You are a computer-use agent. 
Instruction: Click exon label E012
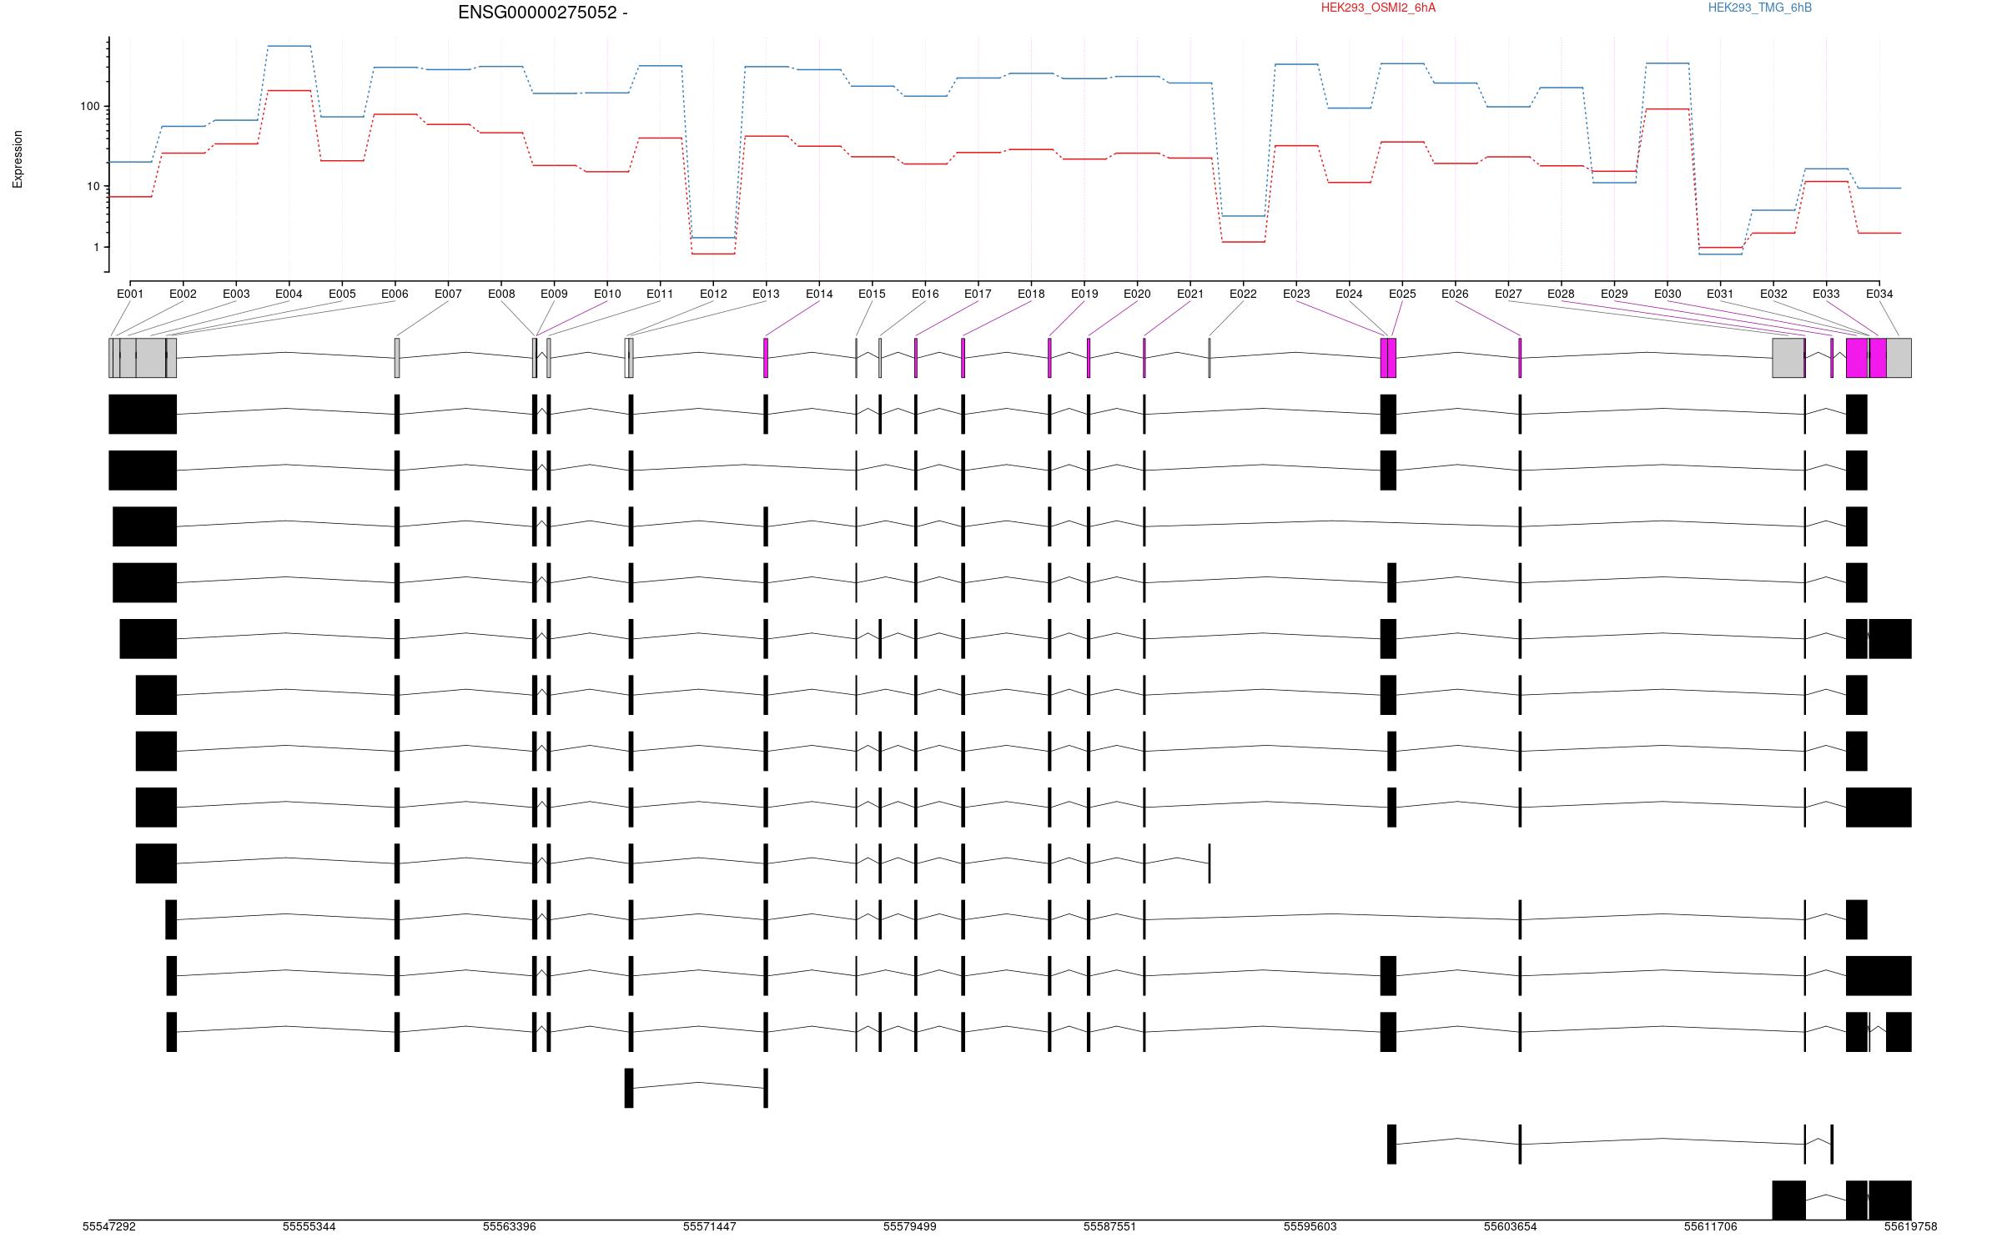(x=713, y=294)
